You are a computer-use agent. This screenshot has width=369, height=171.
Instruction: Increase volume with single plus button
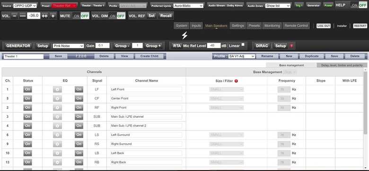click(x=53, y=16)
